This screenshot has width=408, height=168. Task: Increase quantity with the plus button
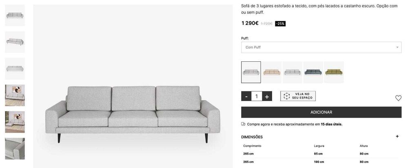pyautogui.click(x=267, y=96)
